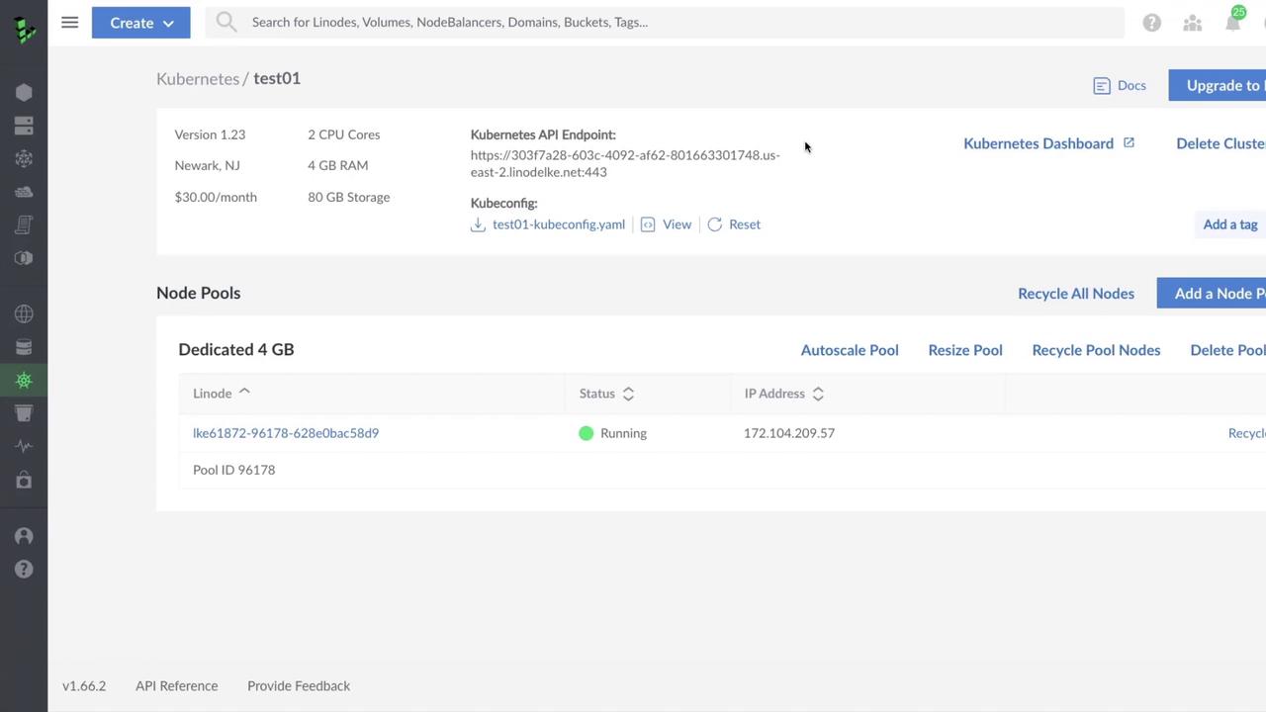Open NodeBalancers sidebar icon
This screenshot has width=1266, height=712.
point(24,158)
